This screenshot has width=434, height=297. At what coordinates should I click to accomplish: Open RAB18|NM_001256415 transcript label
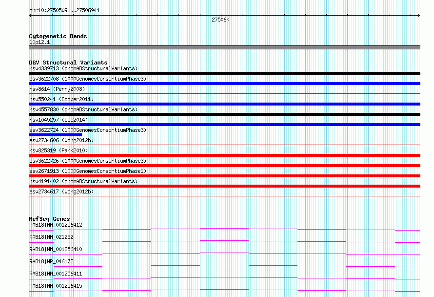56,286
